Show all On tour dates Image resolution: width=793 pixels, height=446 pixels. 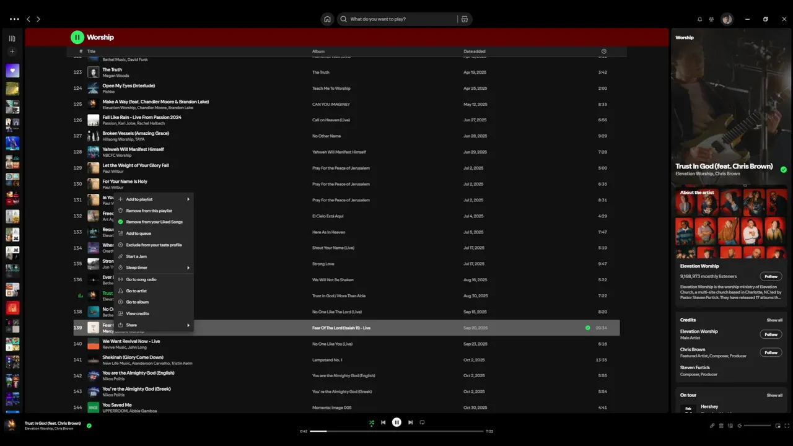[774, 395]
